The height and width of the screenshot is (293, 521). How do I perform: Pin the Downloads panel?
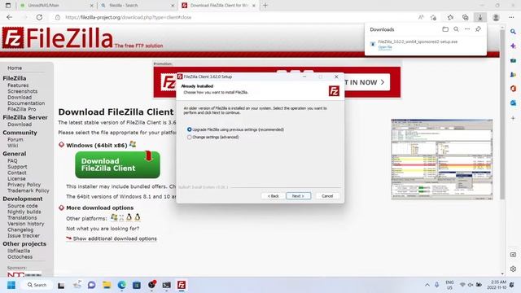[478, 29]
